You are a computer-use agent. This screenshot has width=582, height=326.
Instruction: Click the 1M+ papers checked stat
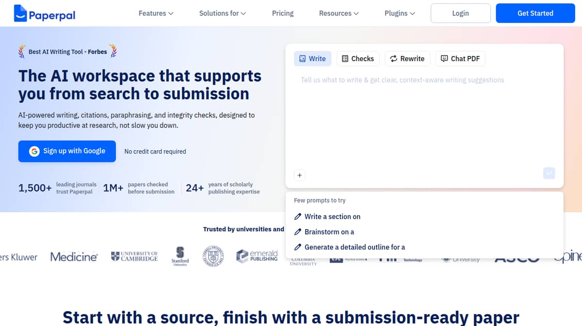click(x=139, y=188)
